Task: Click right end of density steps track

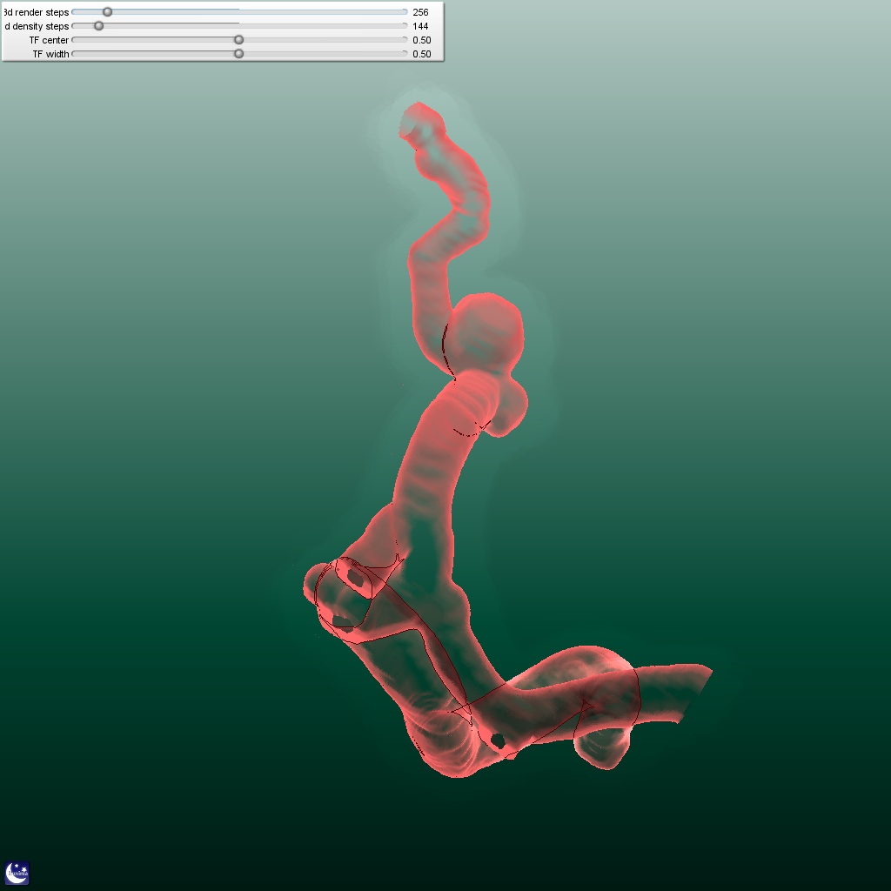Action: click(x=405, y=26)
